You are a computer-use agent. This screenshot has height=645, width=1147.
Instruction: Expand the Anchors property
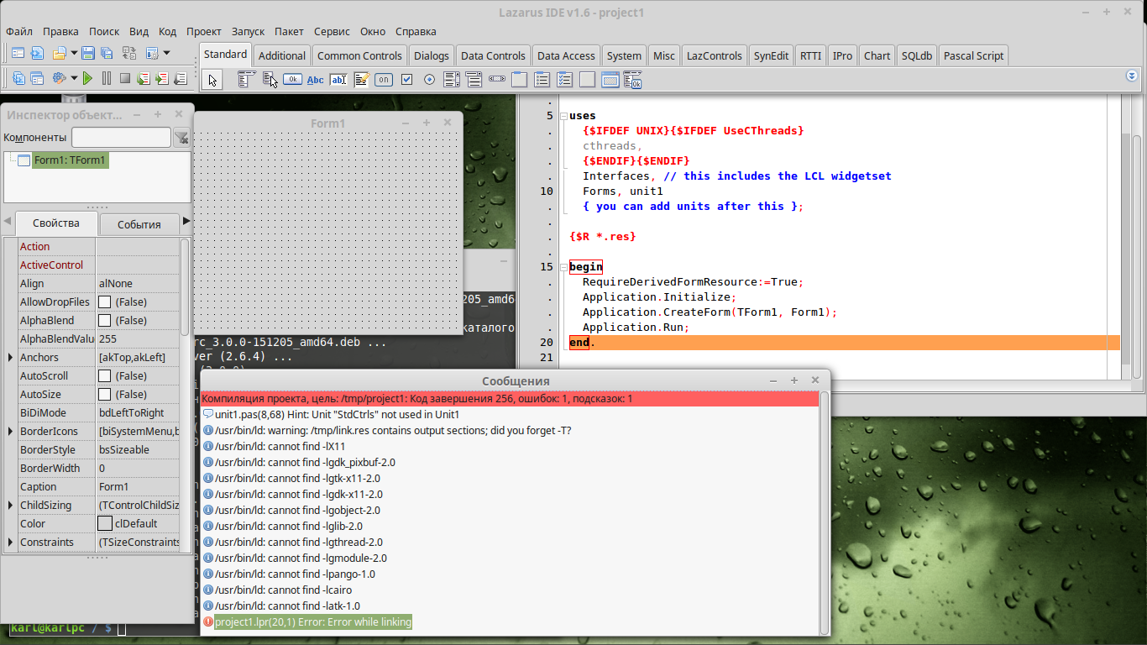click(10, 358)
